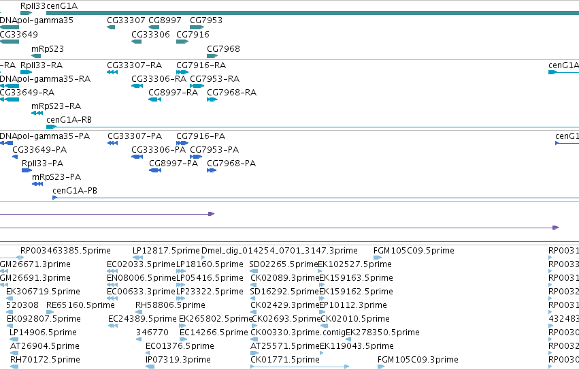579x370 pixels.
Task: Select the FGM105C09.3prime EST
Action: [x=381, y=367]
